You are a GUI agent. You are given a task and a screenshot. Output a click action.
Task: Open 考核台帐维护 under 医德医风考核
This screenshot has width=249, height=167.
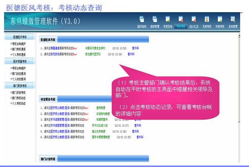[18, 44]
